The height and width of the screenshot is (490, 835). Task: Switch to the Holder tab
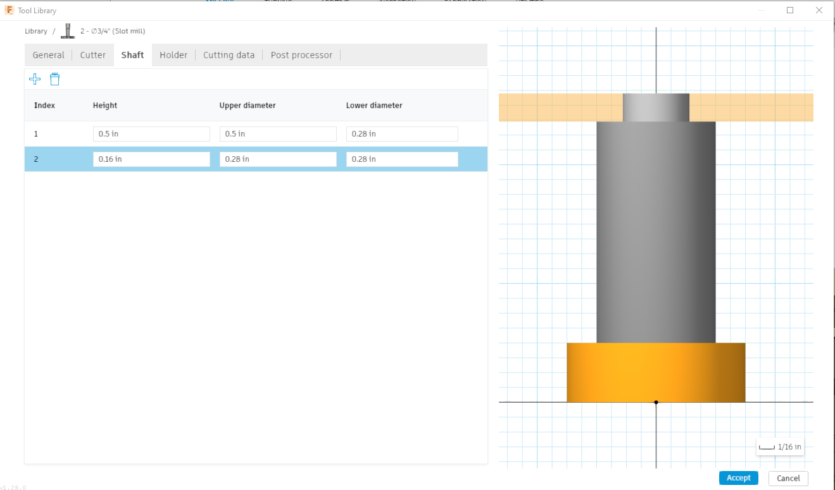pyautogui.click(x=173, y=54)
